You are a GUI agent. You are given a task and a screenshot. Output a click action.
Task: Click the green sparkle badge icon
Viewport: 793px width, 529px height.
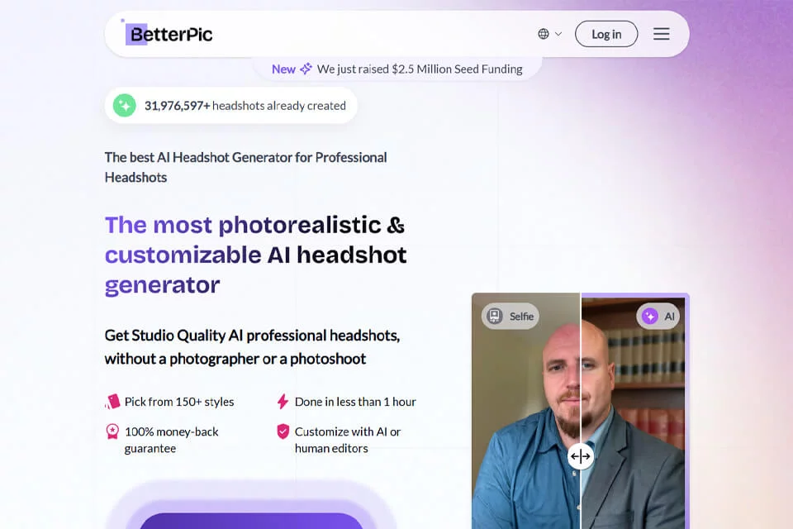[x=125, y=105]
